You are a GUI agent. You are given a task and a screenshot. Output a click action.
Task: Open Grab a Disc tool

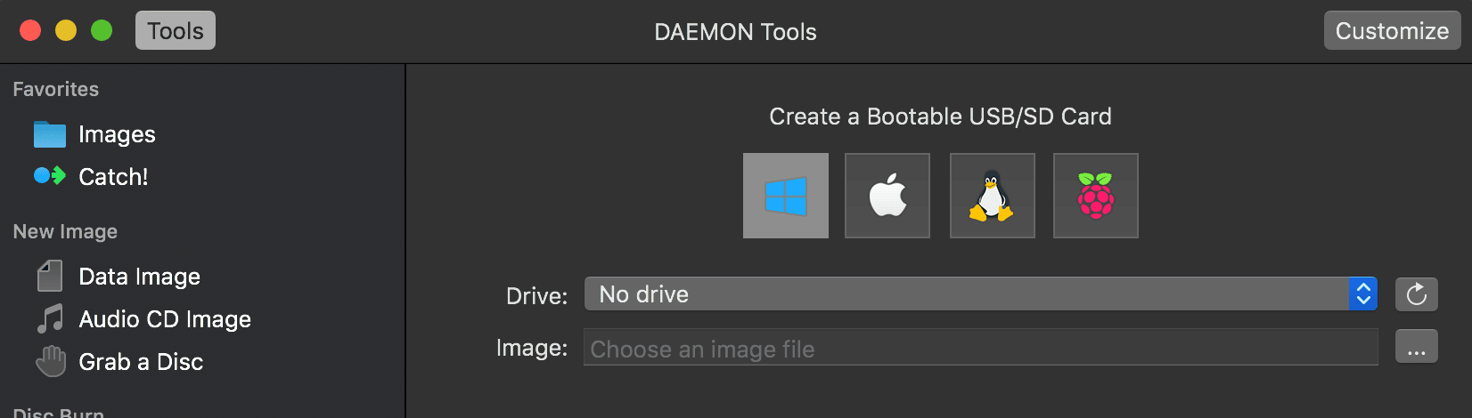point(140,362)
